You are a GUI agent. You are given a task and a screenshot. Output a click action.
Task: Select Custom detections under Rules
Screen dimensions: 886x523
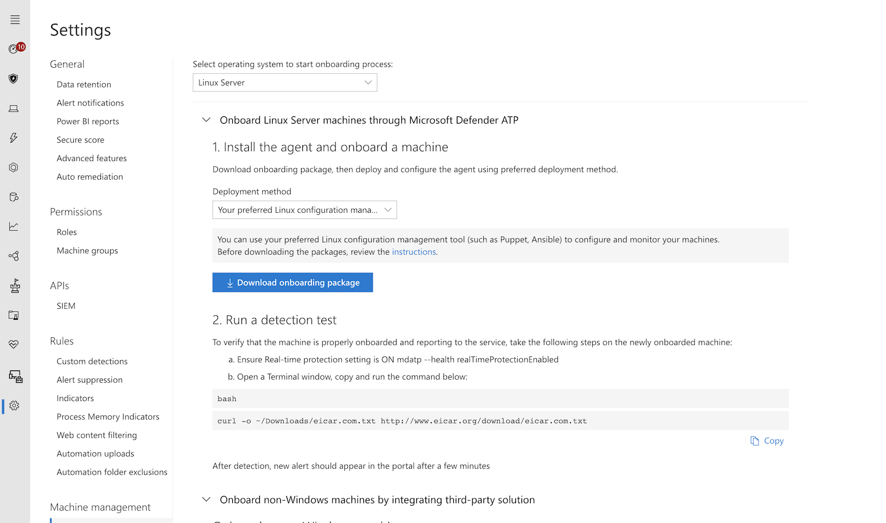(92, 361)
